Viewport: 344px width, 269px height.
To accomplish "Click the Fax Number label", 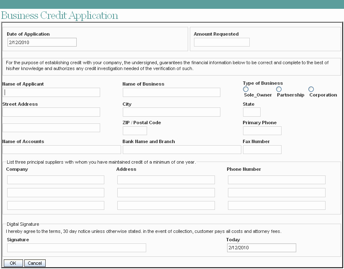I will click(x=256, y=141).
